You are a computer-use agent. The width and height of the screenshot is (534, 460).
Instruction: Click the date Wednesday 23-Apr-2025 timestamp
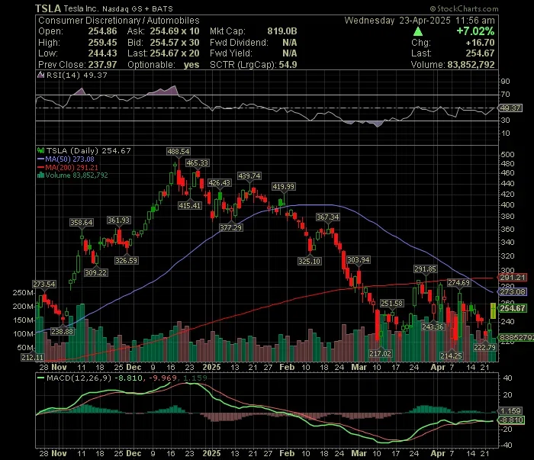(420, 21)
